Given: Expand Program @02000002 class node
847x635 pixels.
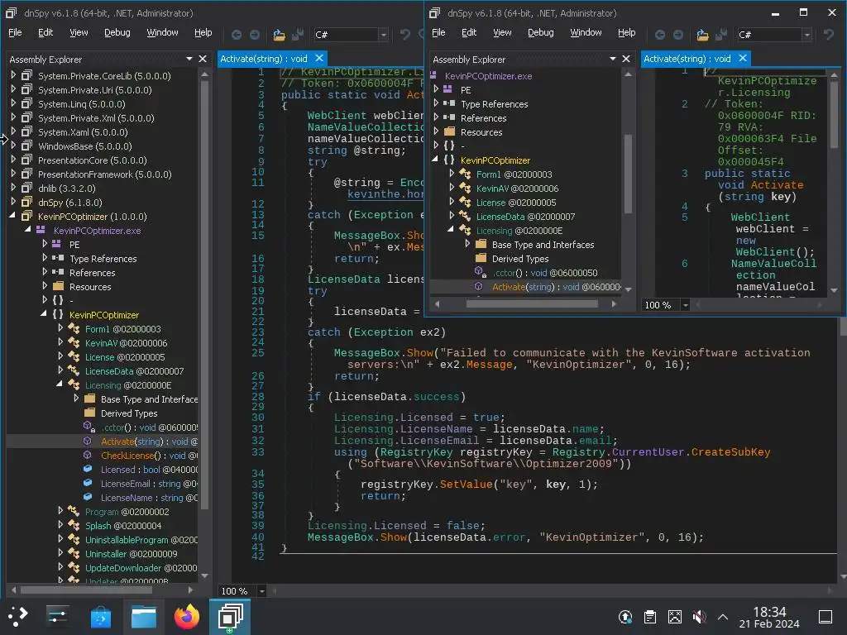Looking at the screenshot, I should (60, 511).
